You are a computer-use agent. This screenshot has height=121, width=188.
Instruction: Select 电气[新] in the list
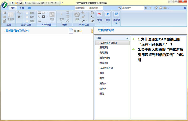pos(103,53)
